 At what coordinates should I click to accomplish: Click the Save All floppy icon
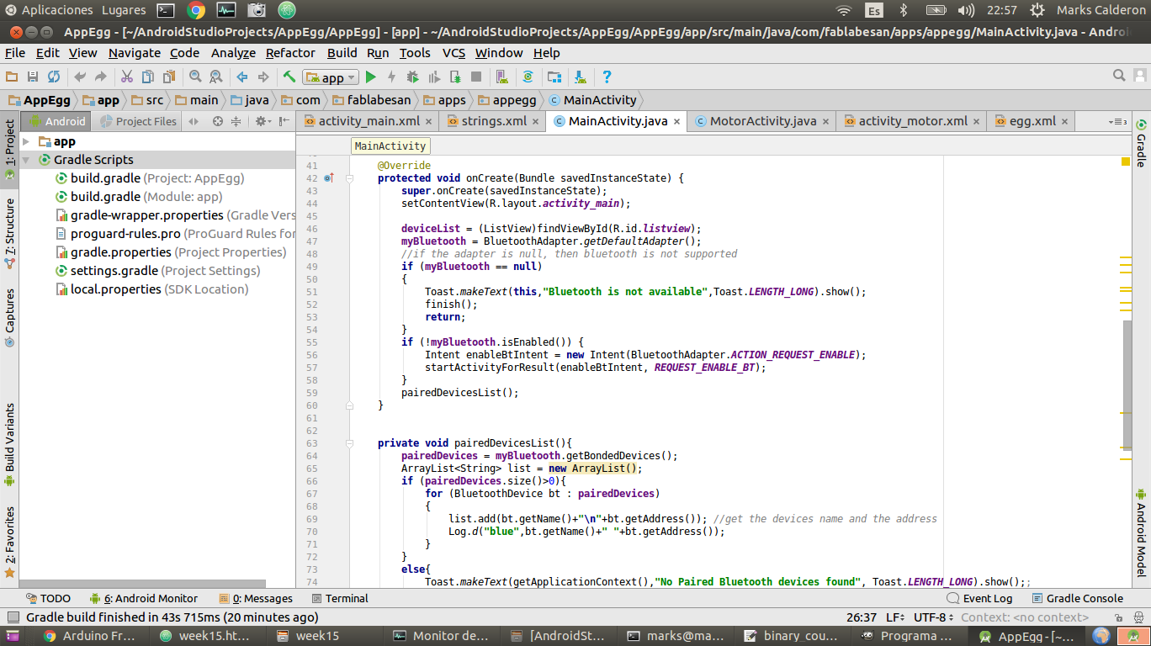[33, 77]
